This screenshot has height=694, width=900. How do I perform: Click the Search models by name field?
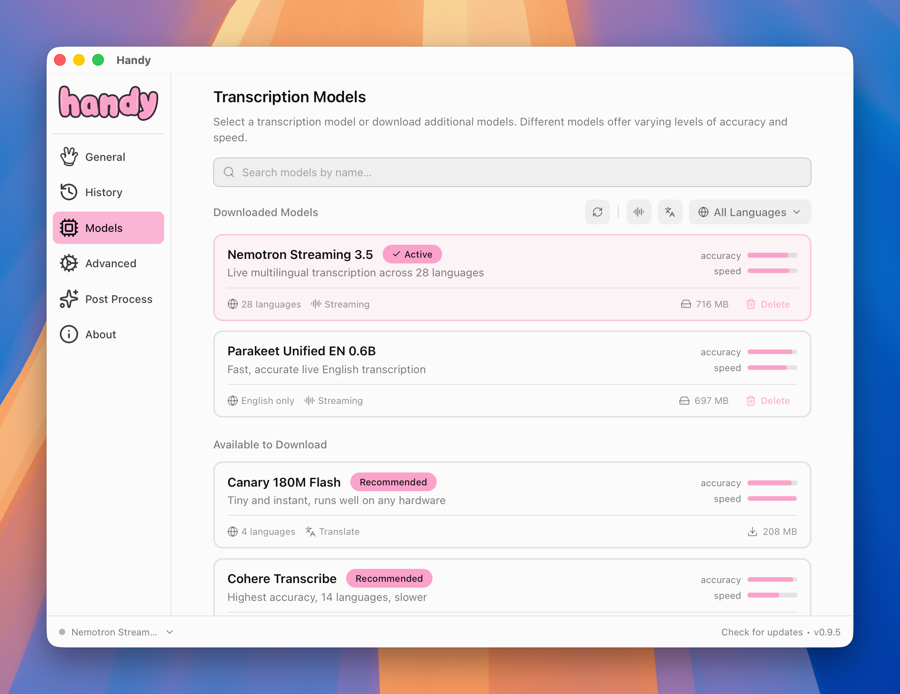click(x=512, y=172)
